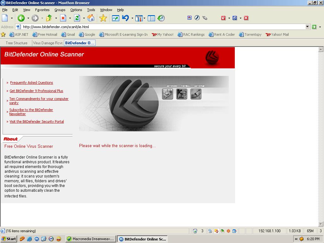The width and height of the screenshot is (324, 243).
Task: Click the Firewall icon in the banner
Action: (x=182, y=94)
